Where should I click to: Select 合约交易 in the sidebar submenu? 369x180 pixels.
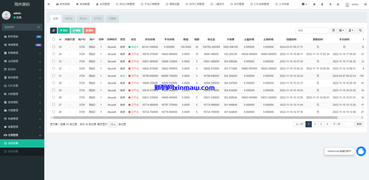click(22, 143)
